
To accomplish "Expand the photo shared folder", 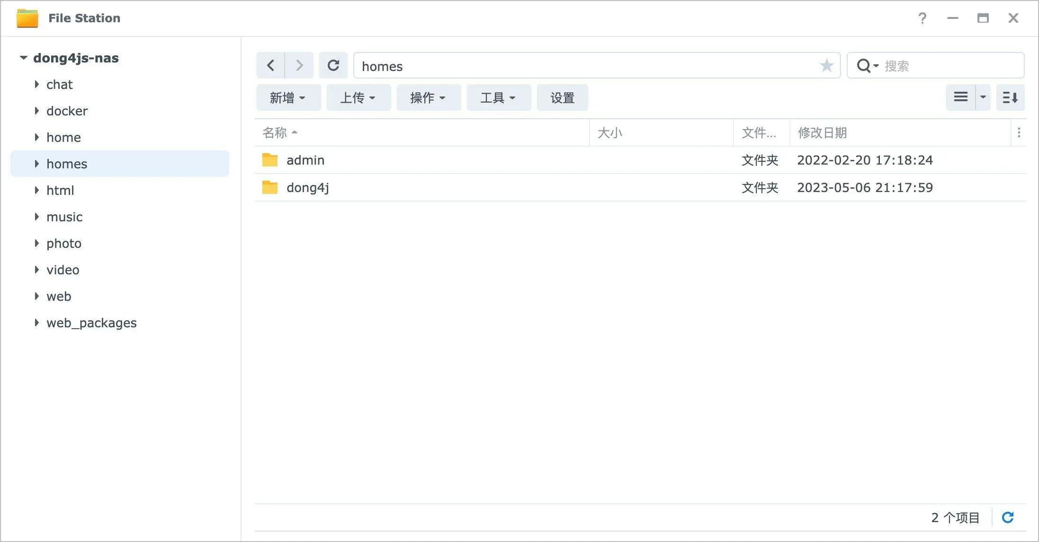I will coord(37,243).
